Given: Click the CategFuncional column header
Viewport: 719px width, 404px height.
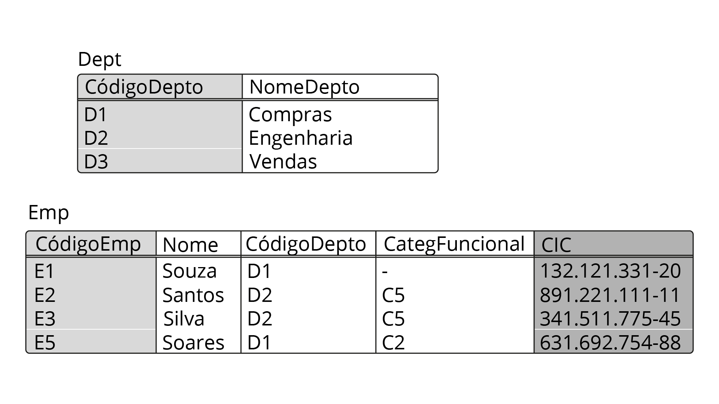Looking at the screenshot, I should [454, 244].
